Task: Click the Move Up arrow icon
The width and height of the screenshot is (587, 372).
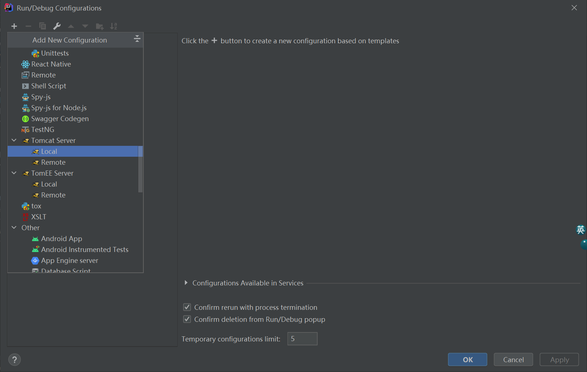Action: click(71, 26)
